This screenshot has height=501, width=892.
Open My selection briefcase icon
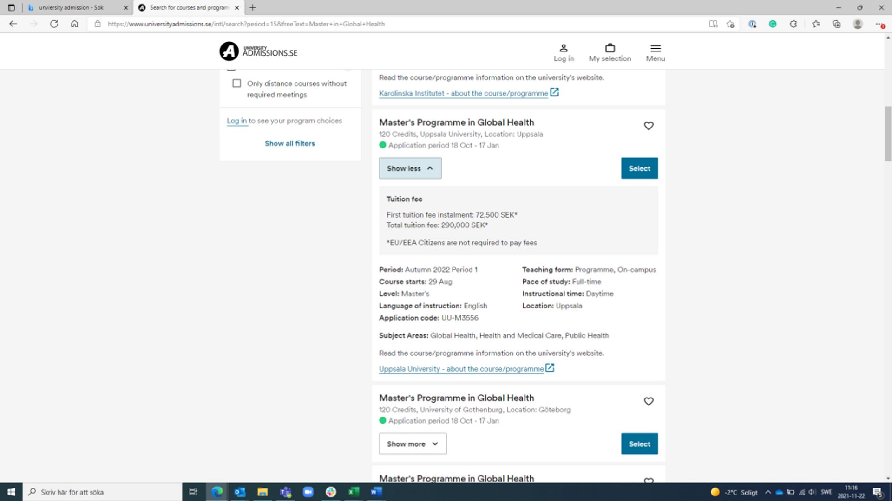point(610,48)
